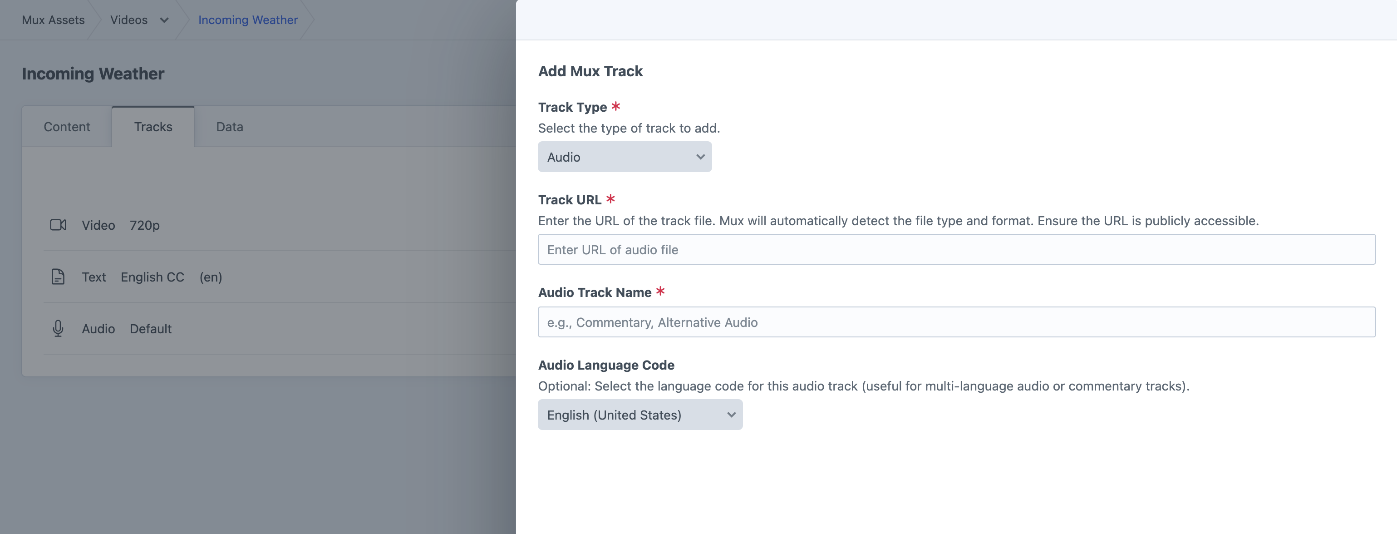Click the text document track icon

58,277
